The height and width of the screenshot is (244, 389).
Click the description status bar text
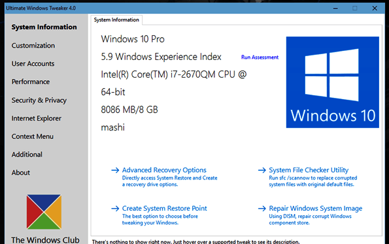click(195, 241)
